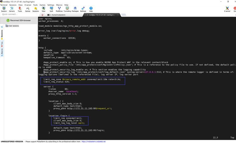The width and height of the screenshot is (236, 143).
Task: Click the Split terminal icon
Action: tap(51, 9)
